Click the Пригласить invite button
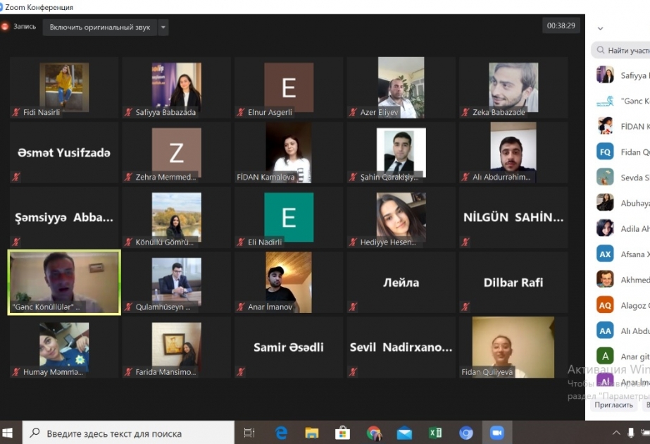 tap(613, 405)
